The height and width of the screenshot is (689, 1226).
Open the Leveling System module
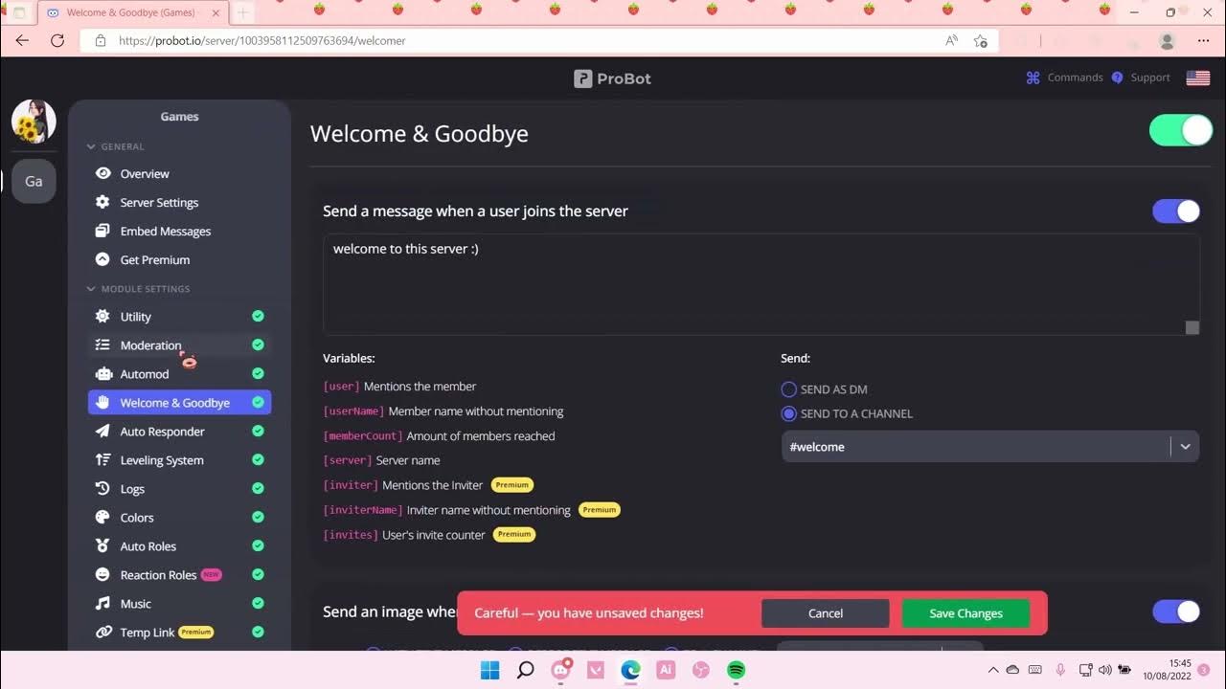[x=162, y=460]
